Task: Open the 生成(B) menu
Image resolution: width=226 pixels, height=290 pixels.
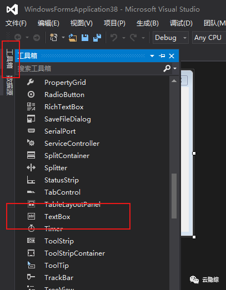Action: tap(148, 23)
